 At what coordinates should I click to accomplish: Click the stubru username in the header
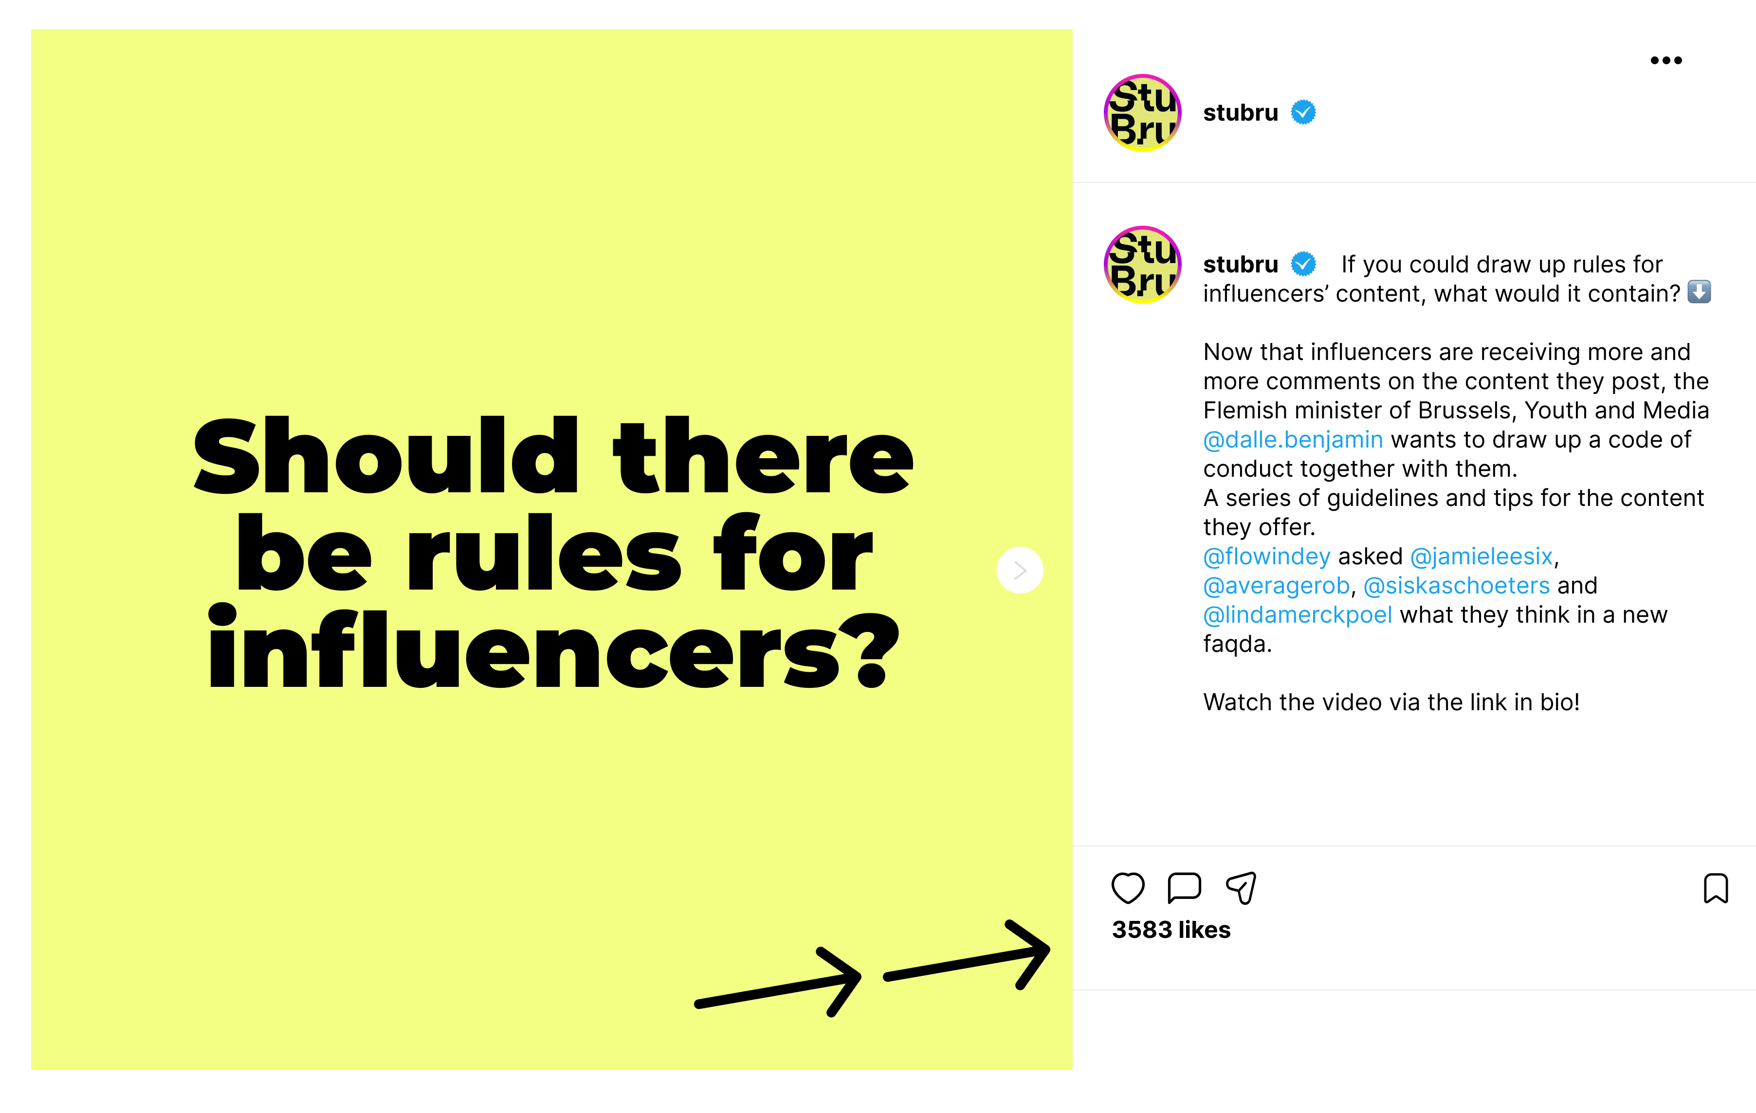[x=1240, y=113]
